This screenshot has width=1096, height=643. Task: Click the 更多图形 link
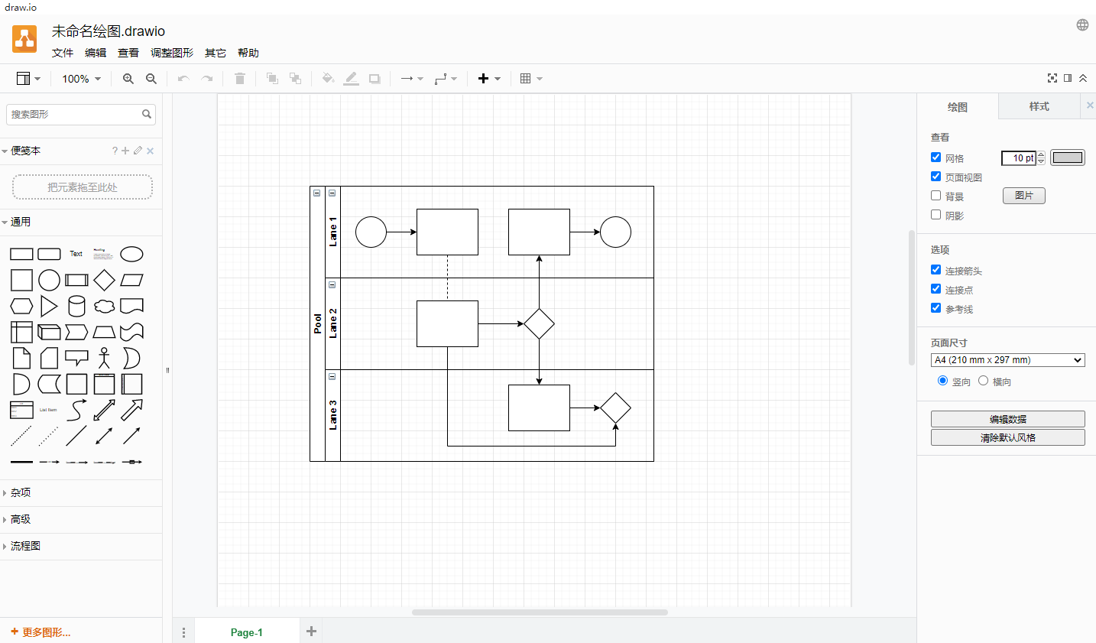coord(41,632)
